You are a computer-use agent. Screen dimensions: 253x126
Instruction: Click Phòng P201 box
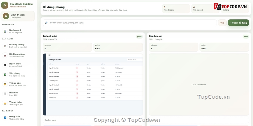click(224, 47)
